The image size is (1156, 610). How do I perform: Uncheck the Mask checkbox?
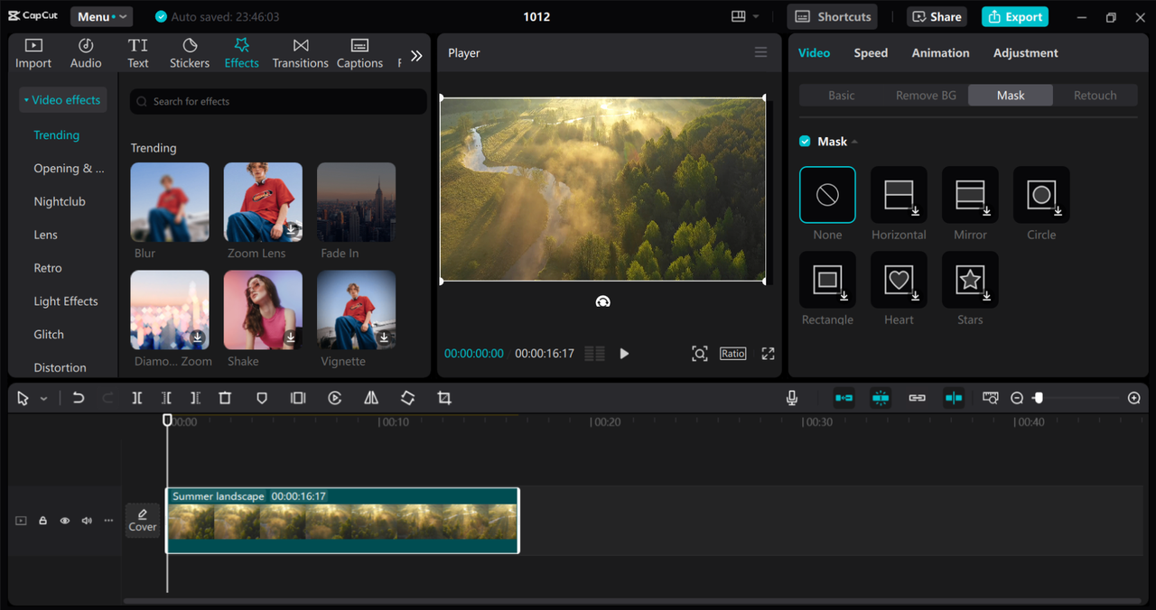click(x=805, y=142)
